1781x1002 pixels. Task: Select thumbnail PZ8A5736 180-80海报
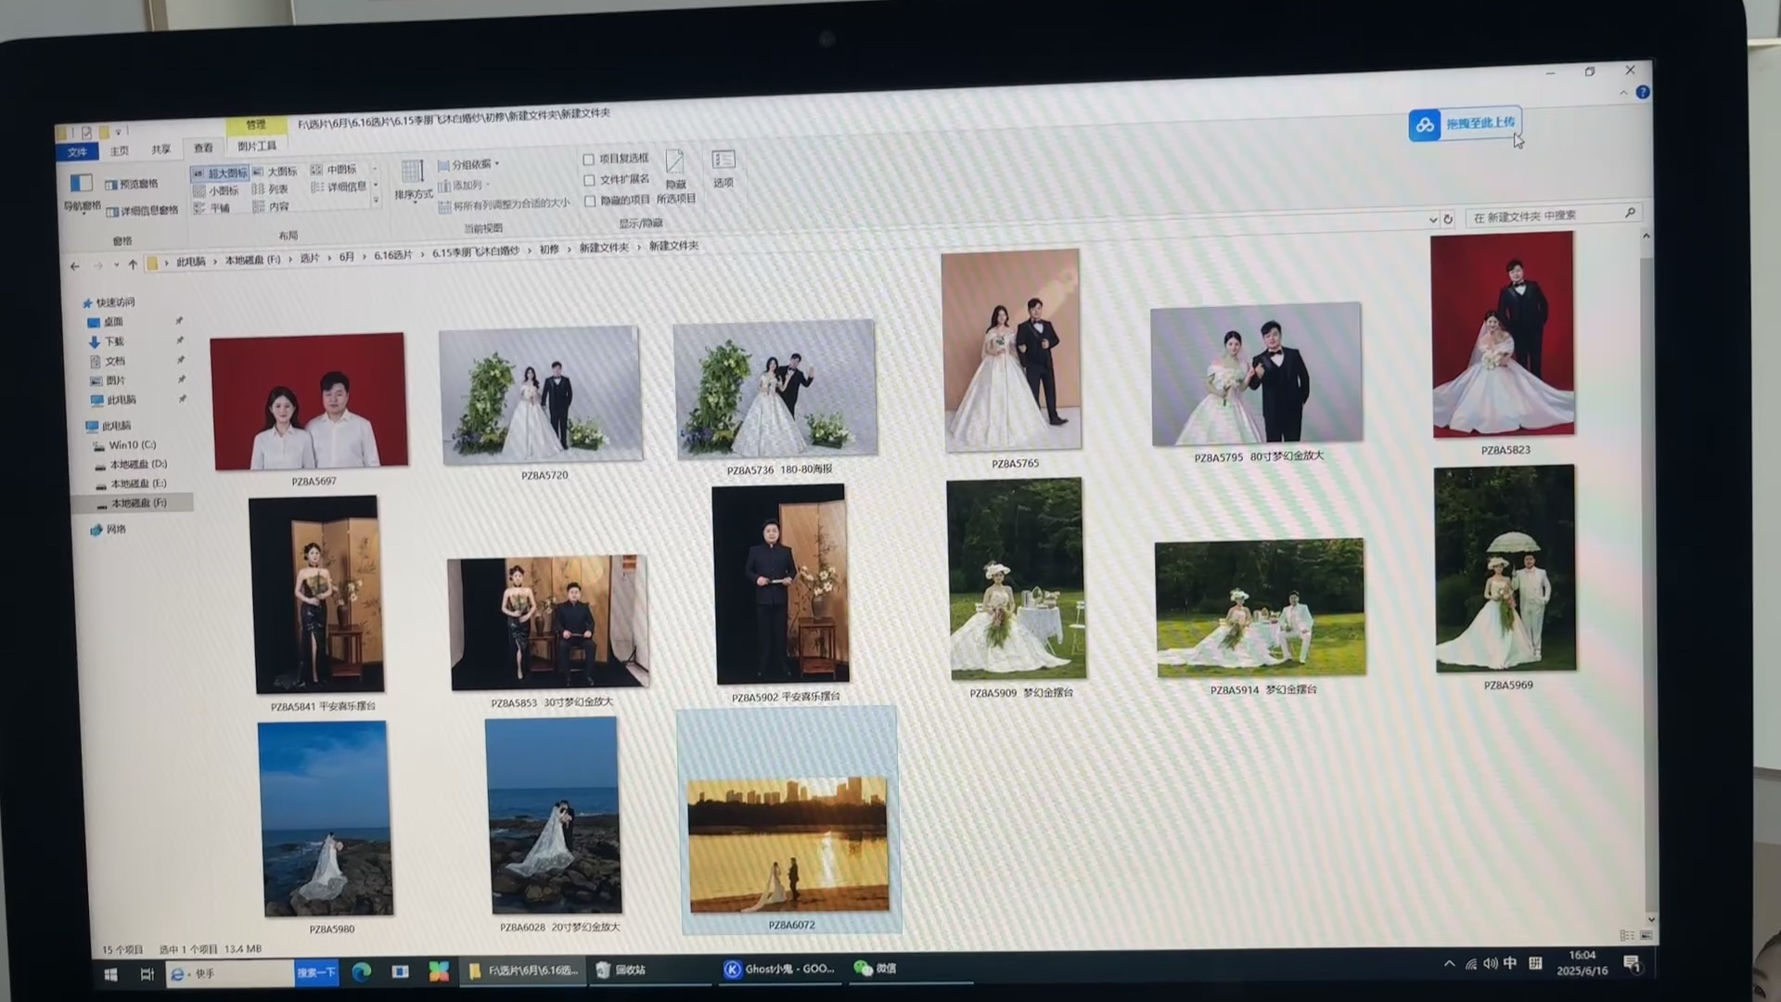click(775, 390)
